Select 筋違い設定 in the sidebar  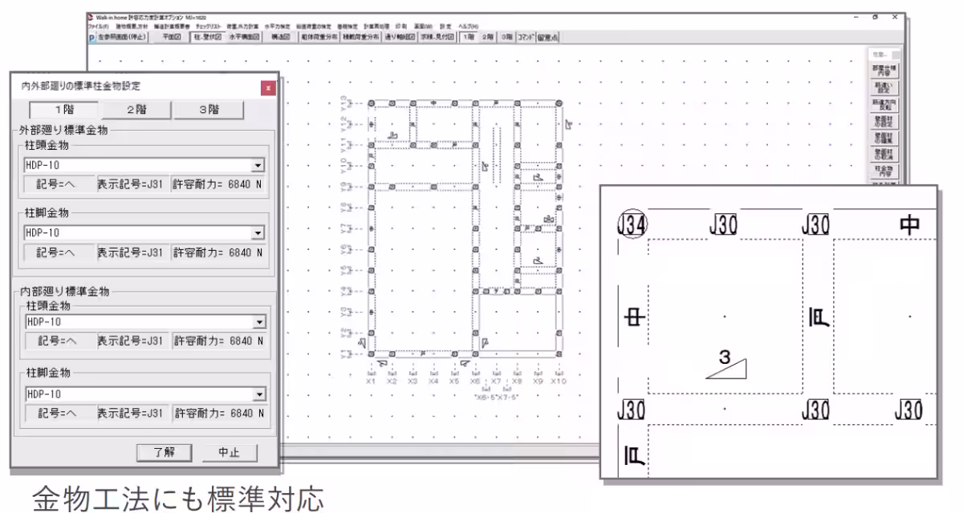883,88
